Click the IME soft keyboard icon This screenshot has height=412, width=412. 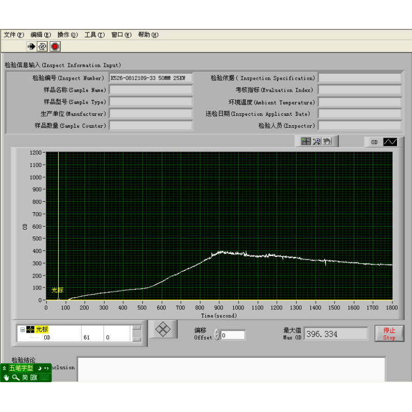[x=44, y=377]
